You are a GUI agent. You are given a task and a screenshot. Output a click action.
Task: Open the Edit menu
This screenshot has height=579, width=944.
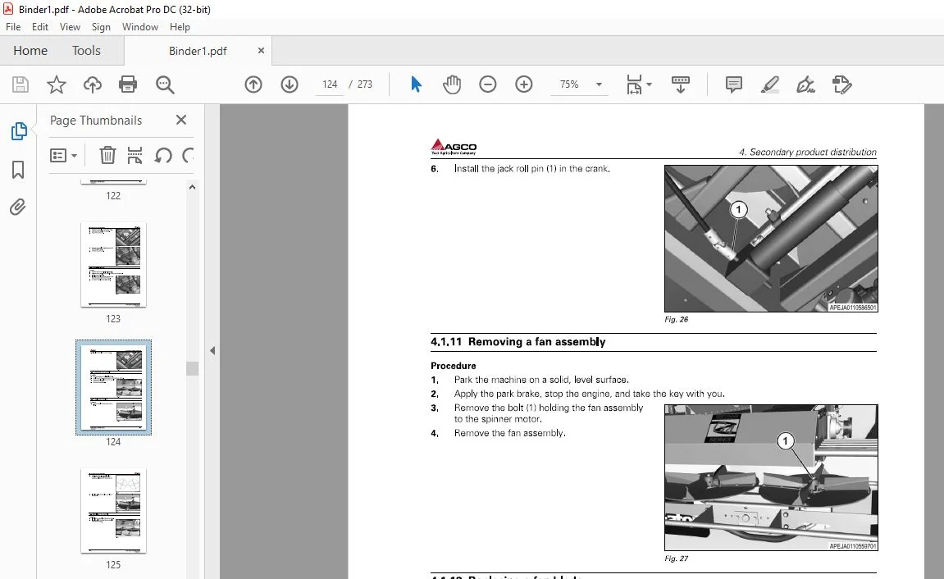(39, 27)
